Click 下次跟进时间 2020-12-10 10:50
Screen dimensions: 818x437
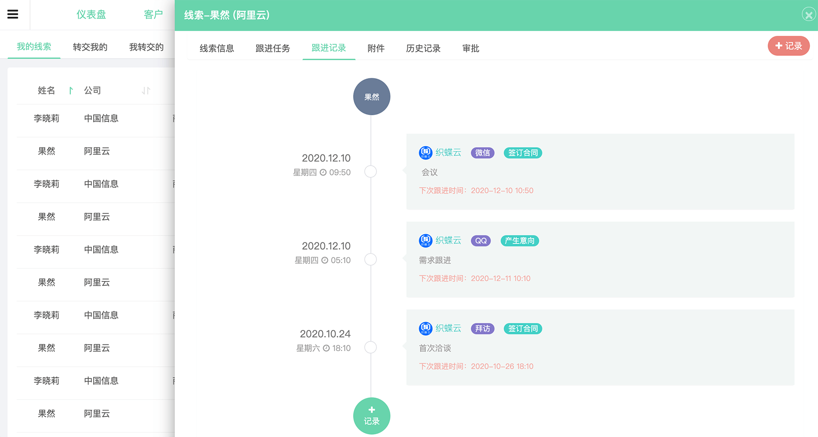tap(476, 191)
